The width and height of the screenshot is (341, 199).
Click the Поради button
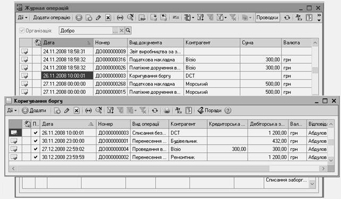pyautogui.click(x=209, y=110)
